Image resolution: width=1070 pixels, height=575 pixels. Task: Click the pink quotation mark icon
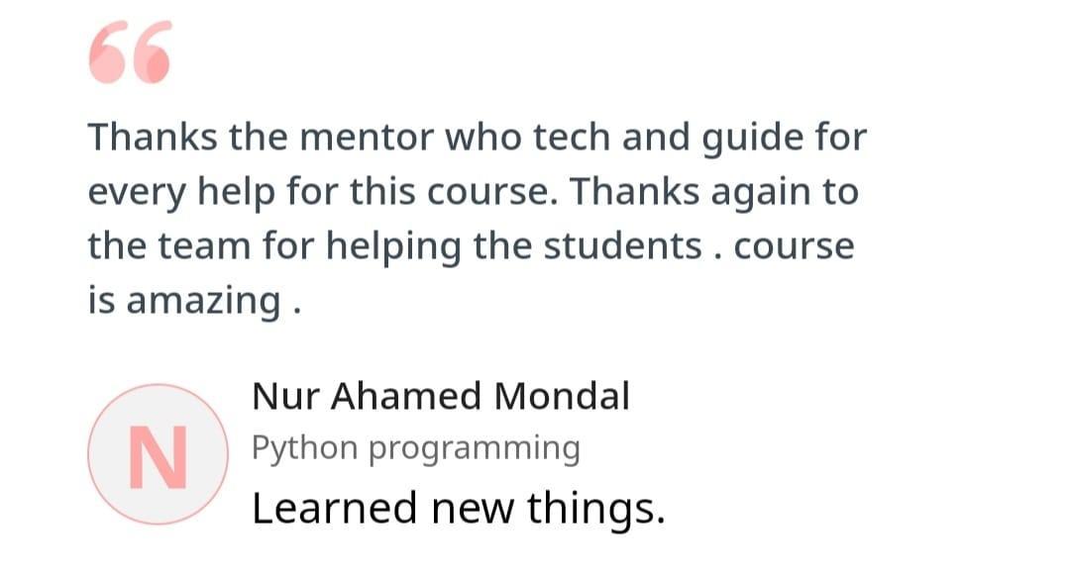click(130, 51)
